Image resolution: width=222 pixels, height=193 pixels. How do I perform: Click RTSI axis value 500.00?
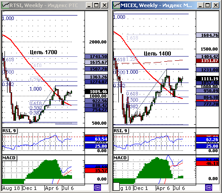[x=99, y=123]
